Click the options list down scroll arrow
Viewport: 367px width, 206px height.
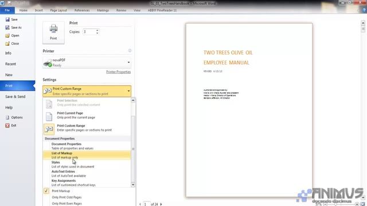(x=133, y=185)
